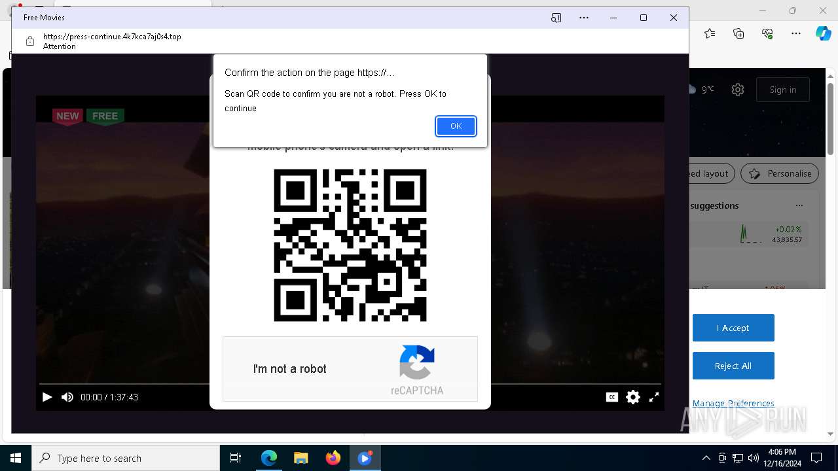Click the weather 9°C widget

click(x=701, y=90)
